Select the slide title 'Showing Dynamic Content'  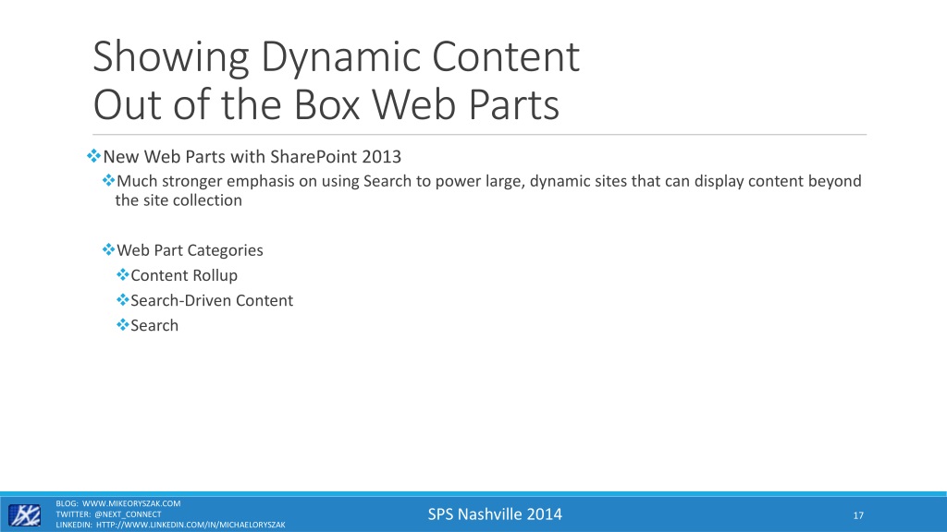336,56
